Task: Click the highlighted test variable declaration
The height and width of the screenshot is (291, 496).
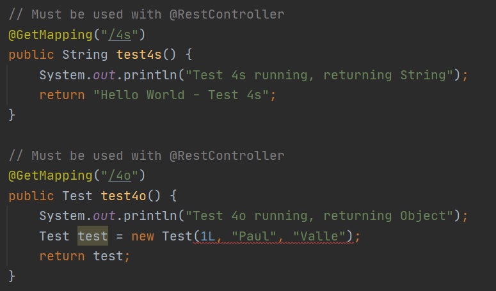Action: point(93,236)
